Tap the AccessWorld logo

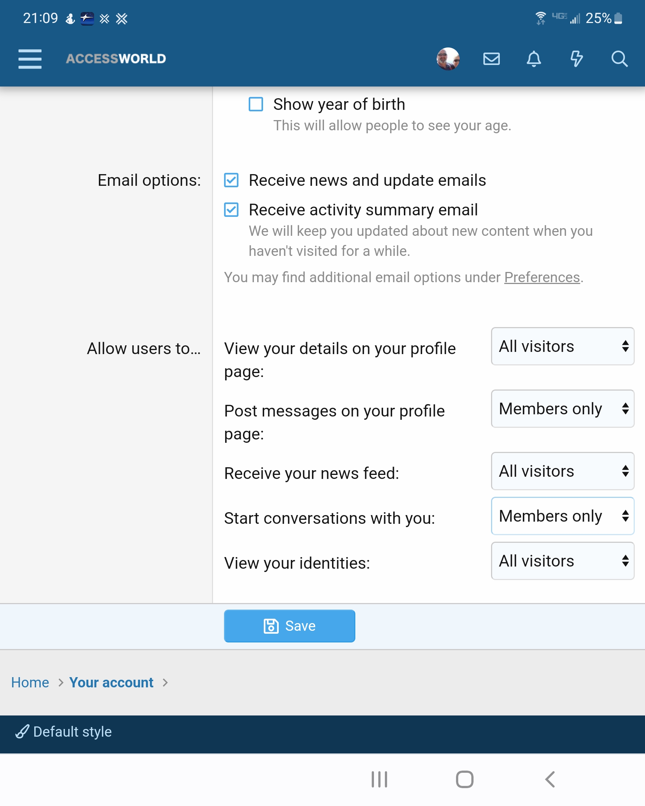tap(116, 59)
